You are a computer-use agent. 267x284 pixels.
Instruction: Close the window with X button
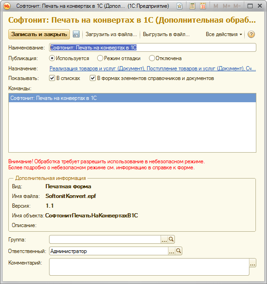tap(260, 6)
